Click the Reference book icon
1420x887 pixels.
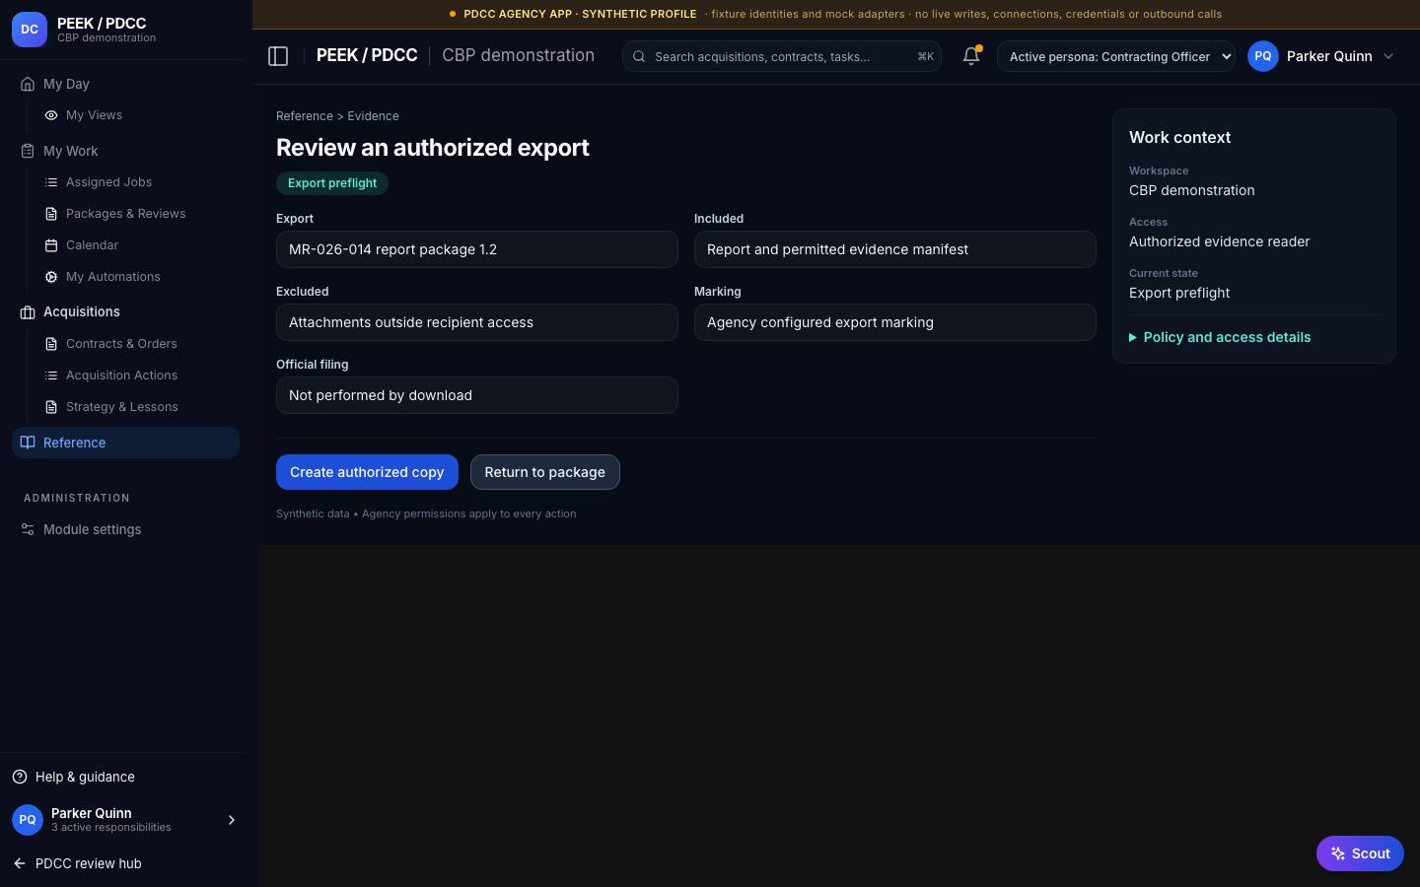(x=28, y=443)
